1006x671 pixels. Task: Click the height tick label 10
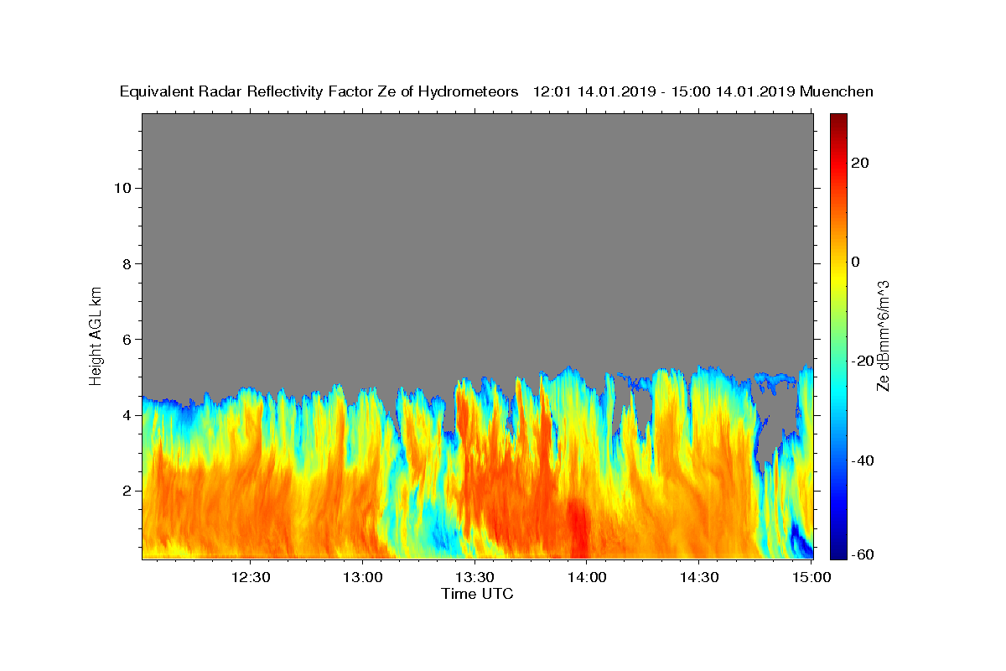(x=122, y=188)
